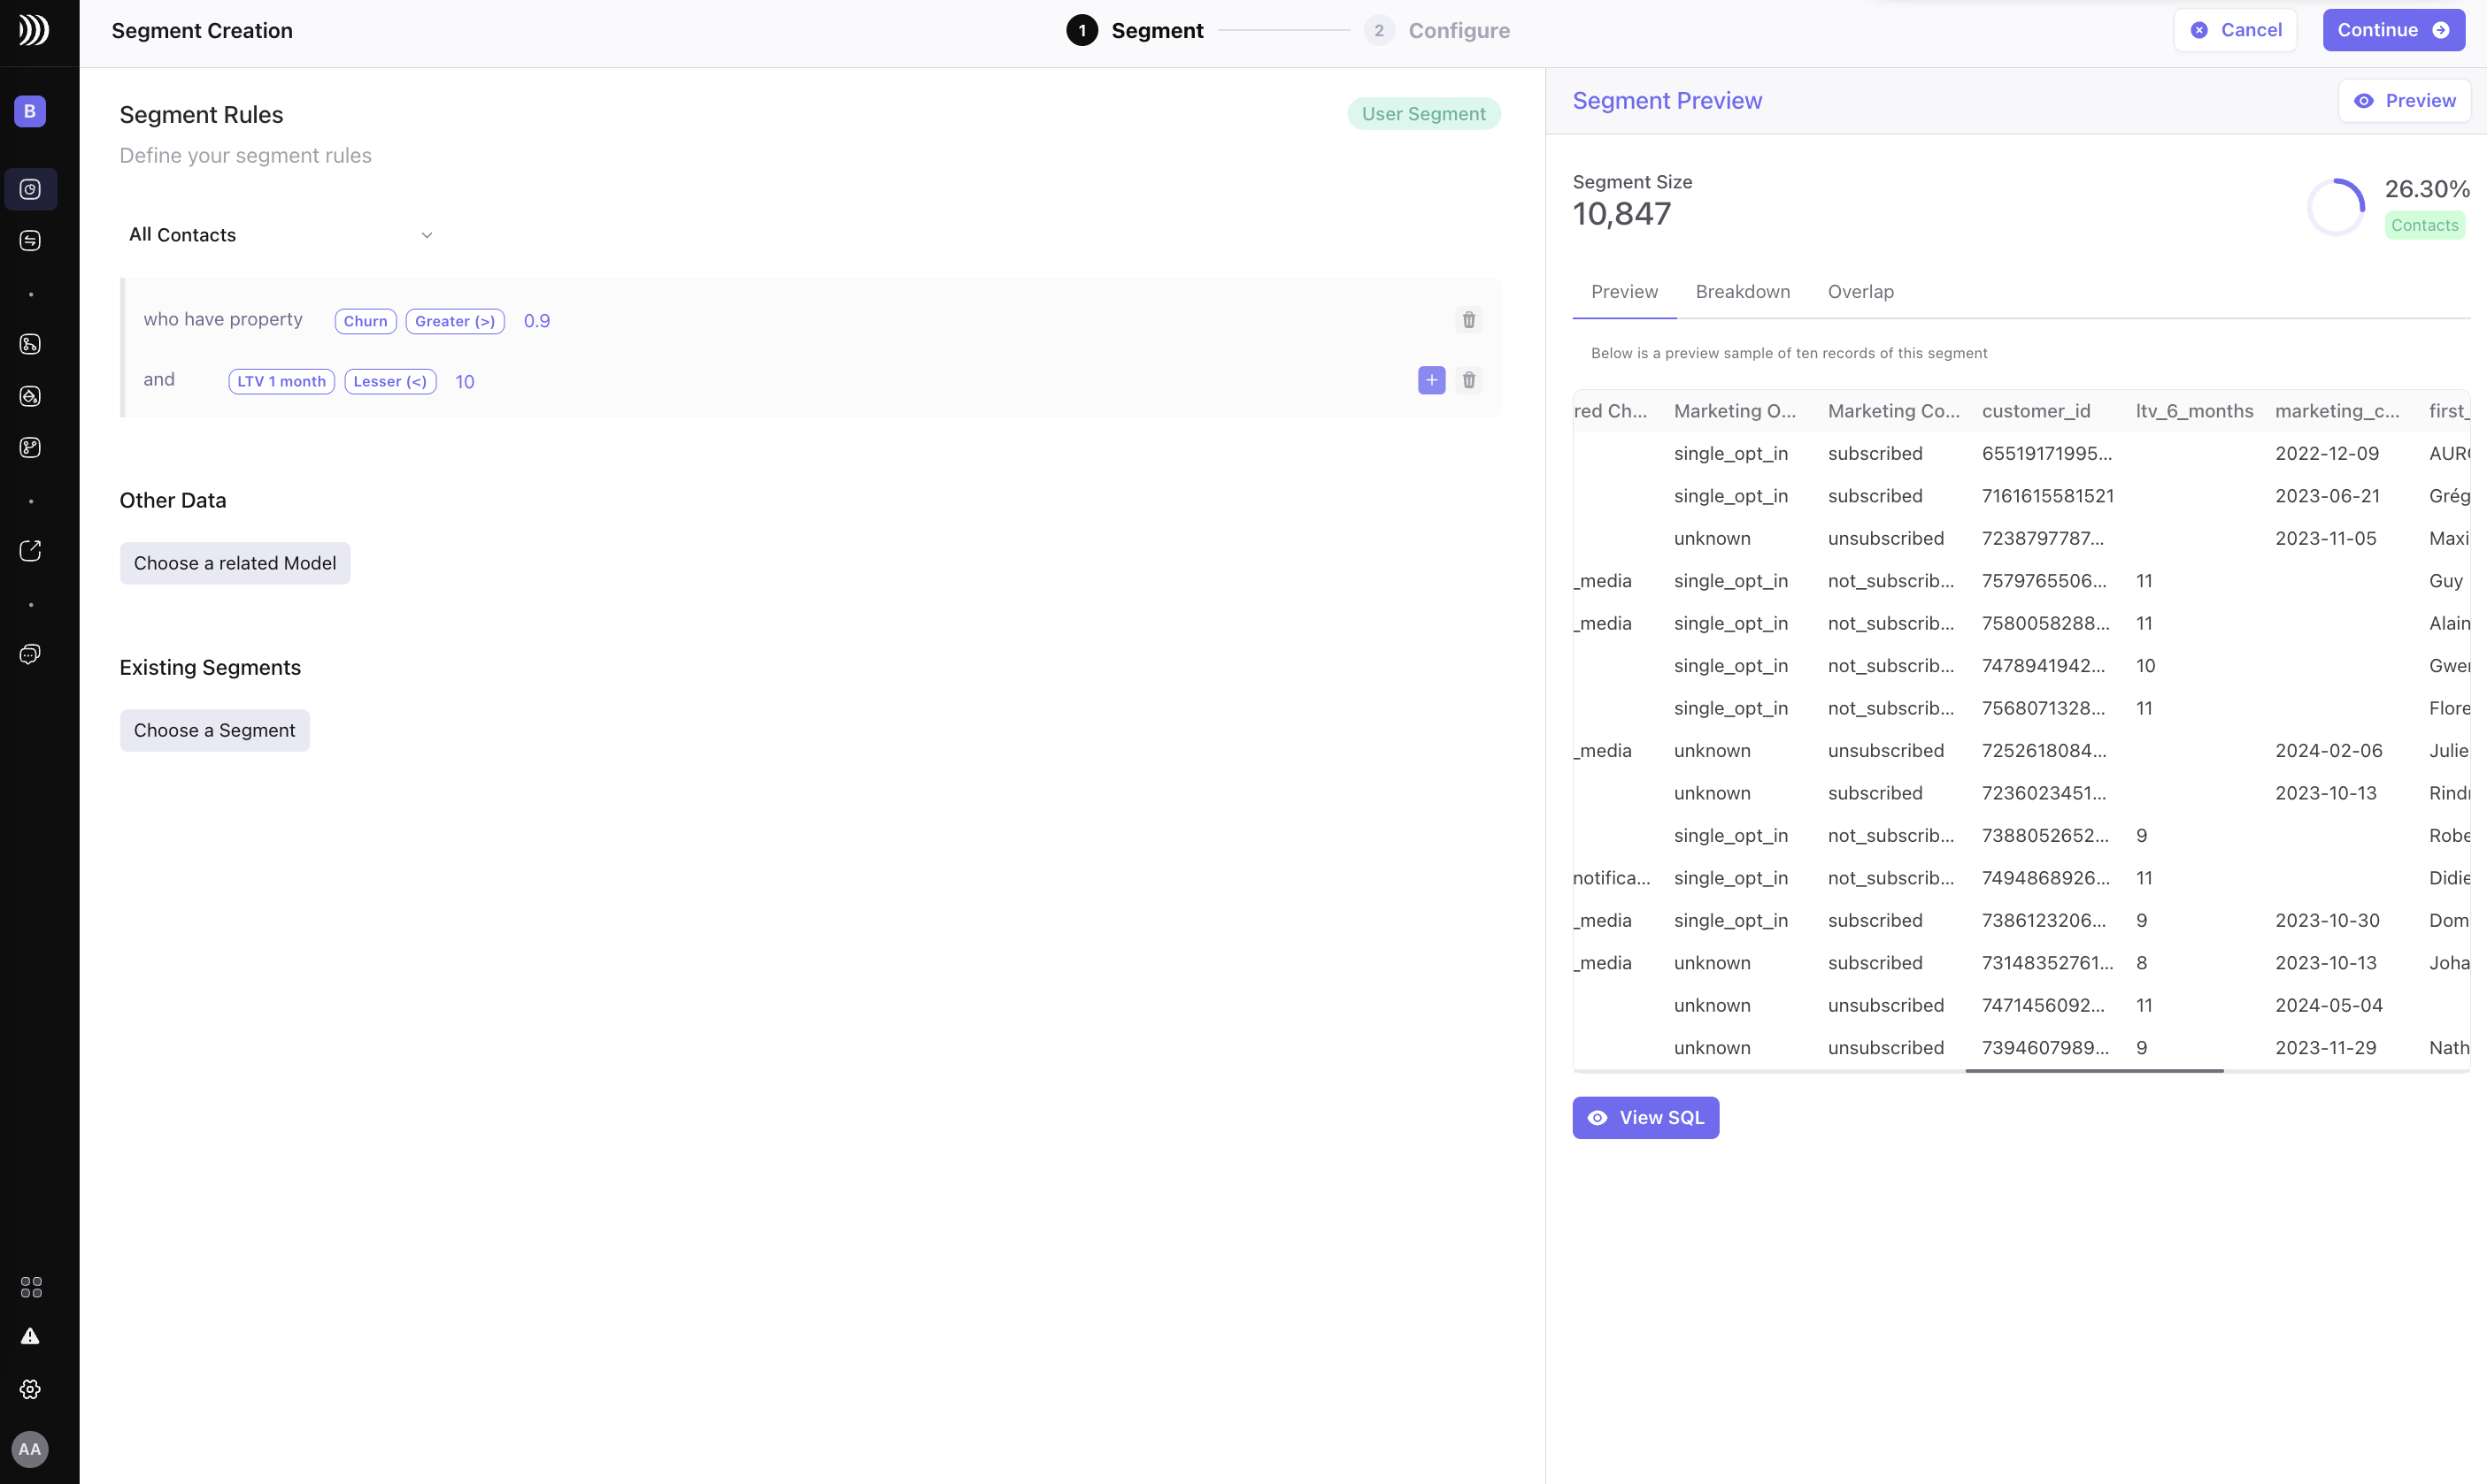Screen dimensions: 2487x1484
Task: Change the LTV 1 month property selector
Action: click(x=281, y=381)
